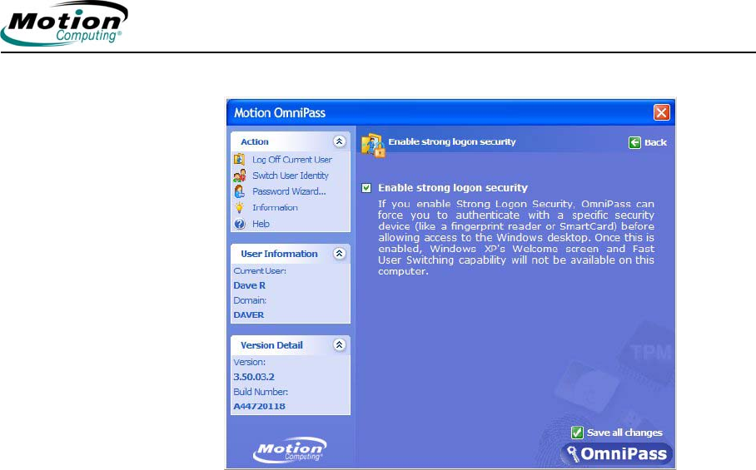Click the Current User: label
The image size is (756, 470).
pos(260,270)
